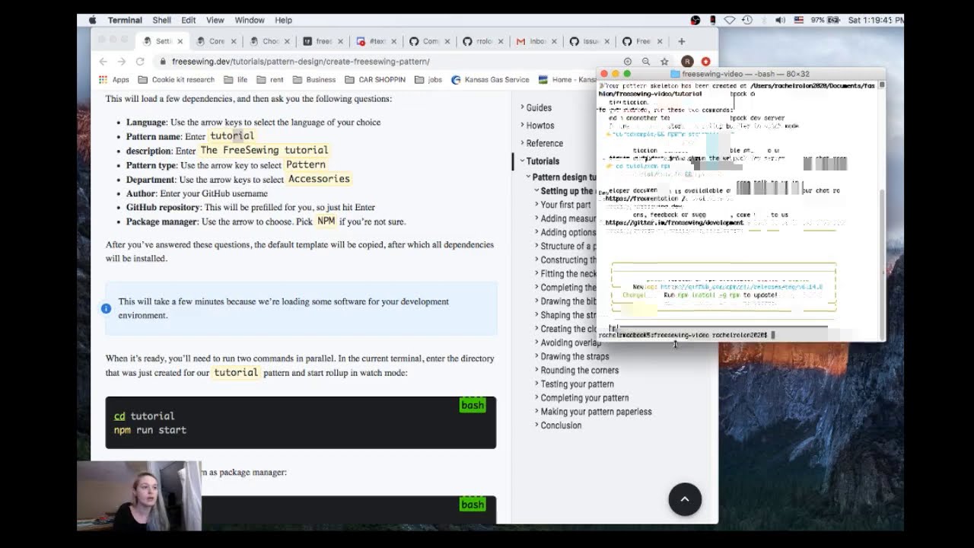Open the 'Conclusion' sidebar entry
This screenshot has width=974, height=548.
coord(559,425)
